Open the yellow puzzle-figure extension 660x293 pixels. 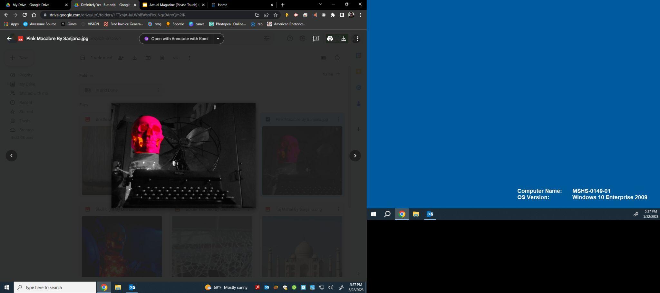point(287,15)
